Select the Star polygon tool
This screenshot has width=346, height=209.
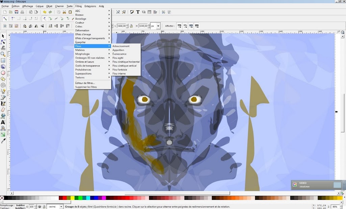pos(3,79)
